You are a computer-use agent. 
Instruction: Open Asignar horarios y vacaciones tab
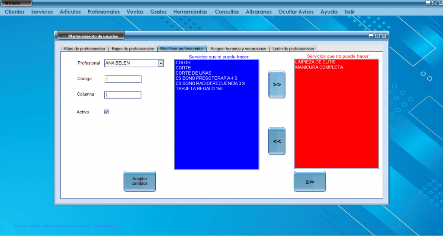(x=238, y=48)
